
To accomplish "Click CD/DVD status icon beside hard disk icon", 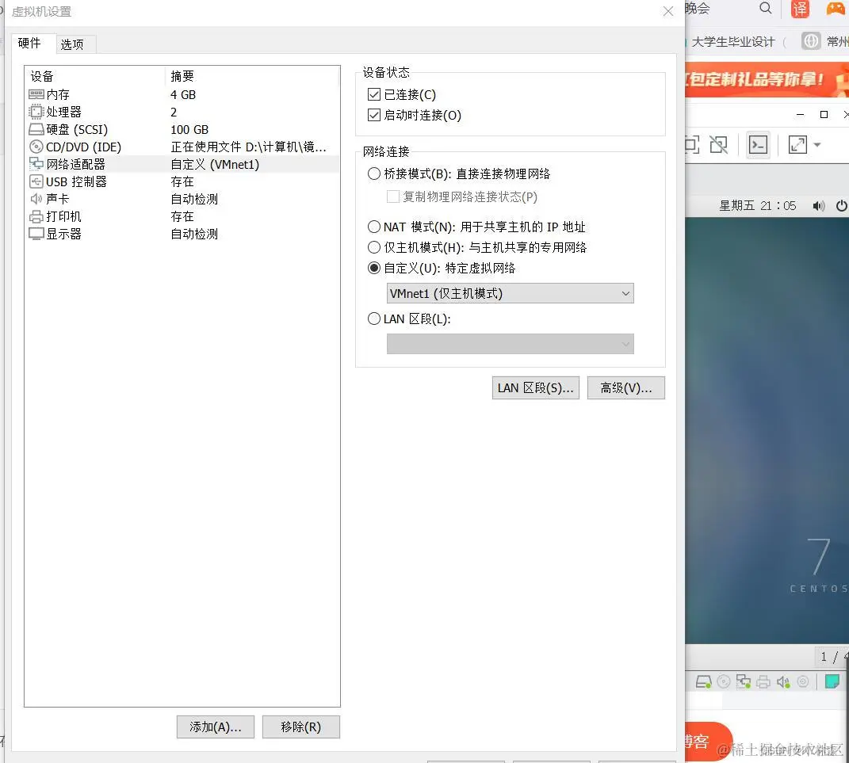I will (x=724, y=682).
